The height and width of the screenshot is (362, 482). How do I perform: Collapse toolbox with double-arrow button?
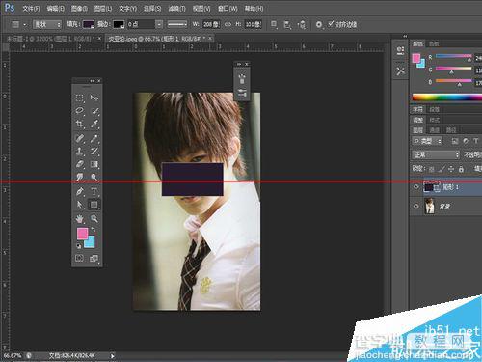pyautogui.click(x=92, y=81)
